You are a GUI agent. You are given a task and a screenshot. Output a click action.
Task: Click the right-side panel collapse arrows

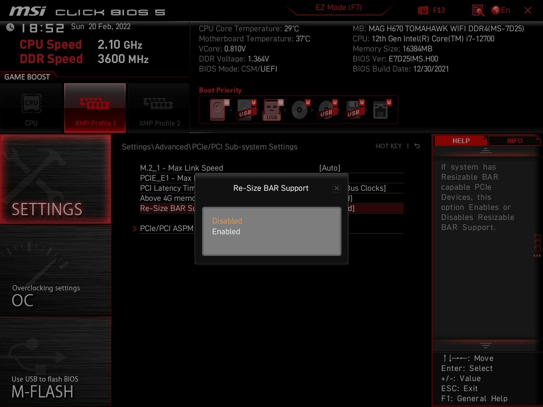click(537, 256)
